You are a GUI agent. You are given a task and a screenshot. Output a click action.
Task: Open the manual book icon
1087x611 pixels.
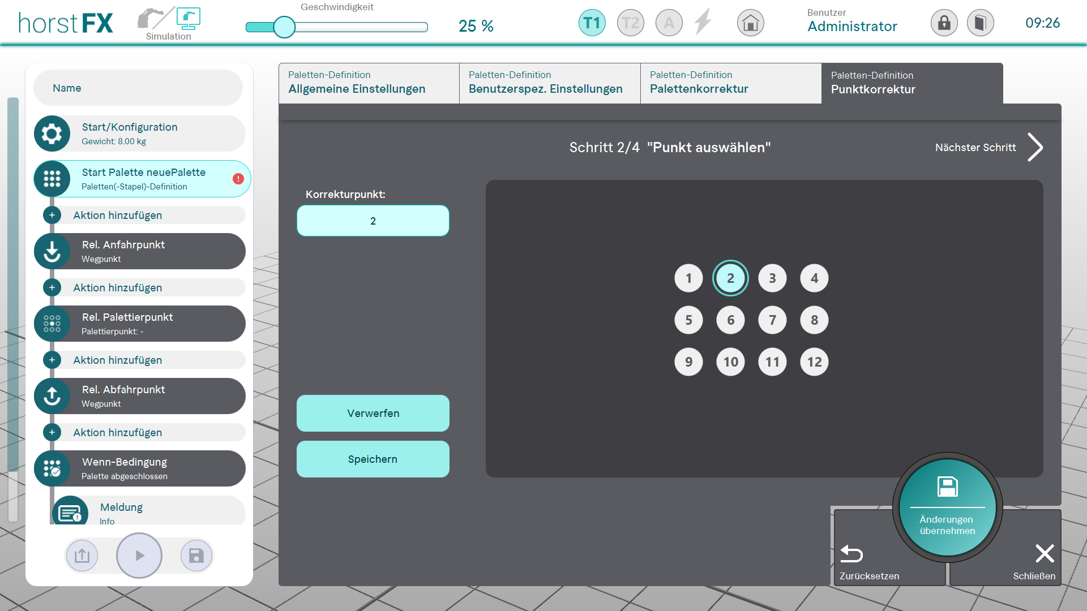(x=980, y=23)
